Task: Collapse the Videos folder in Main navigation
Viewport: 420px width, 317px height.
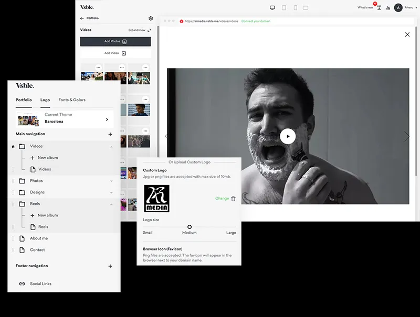Action: coord(110,148)
